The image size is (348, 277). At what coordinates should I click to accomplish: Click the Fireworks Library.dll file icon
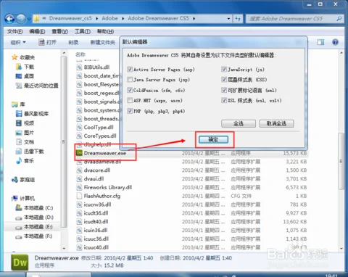click(x=79, y=187)
